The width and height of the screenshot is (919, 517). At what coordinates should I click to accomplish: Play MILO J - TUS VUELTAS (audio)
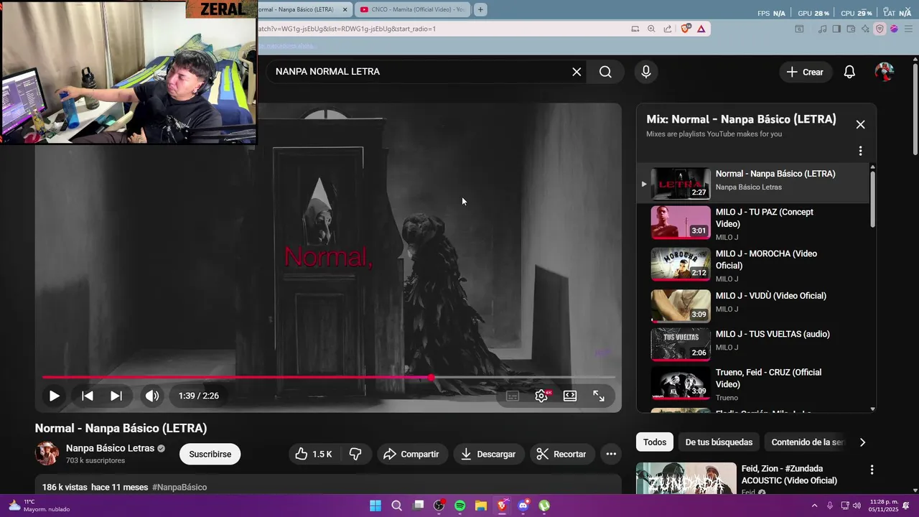(x=753, y=344)
